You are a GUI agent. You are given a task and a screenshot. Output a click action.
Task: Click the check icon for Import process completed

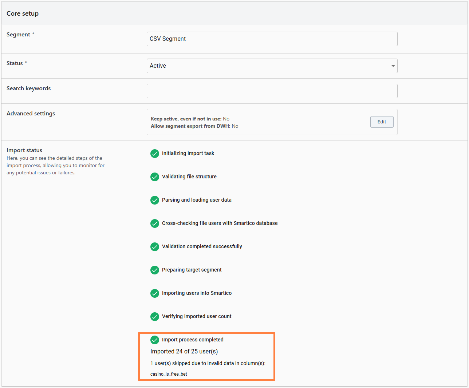[x=155, y=340]
